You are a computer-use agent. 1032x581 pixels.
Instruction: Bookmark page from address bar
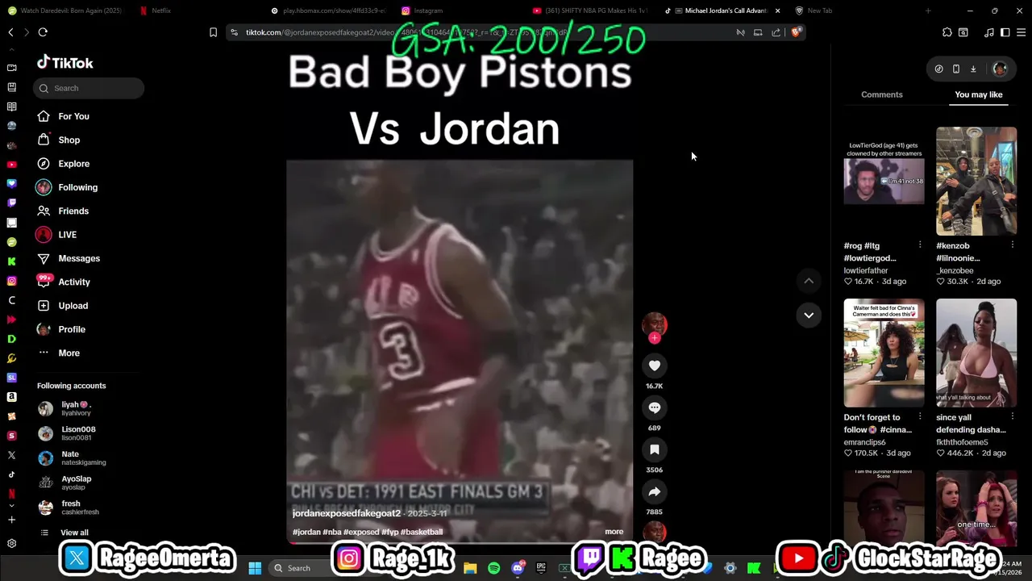[213, 32]
